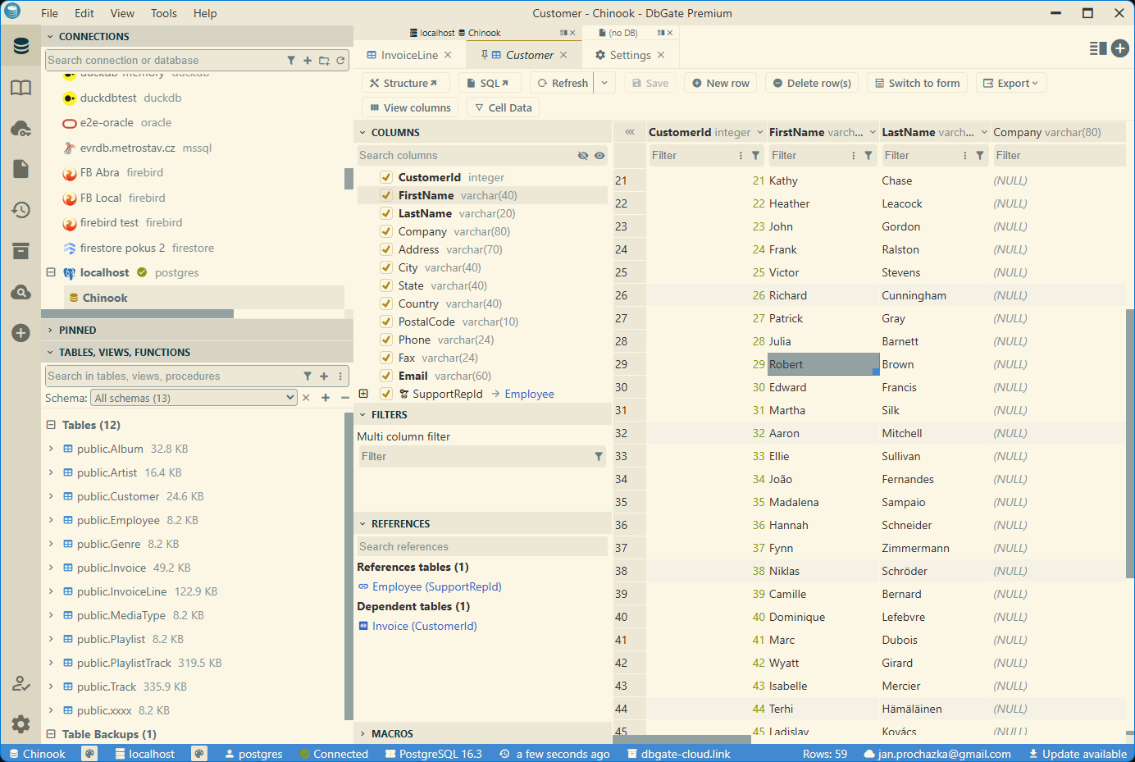Open the Schema selector dropdown

pos(193,397)
